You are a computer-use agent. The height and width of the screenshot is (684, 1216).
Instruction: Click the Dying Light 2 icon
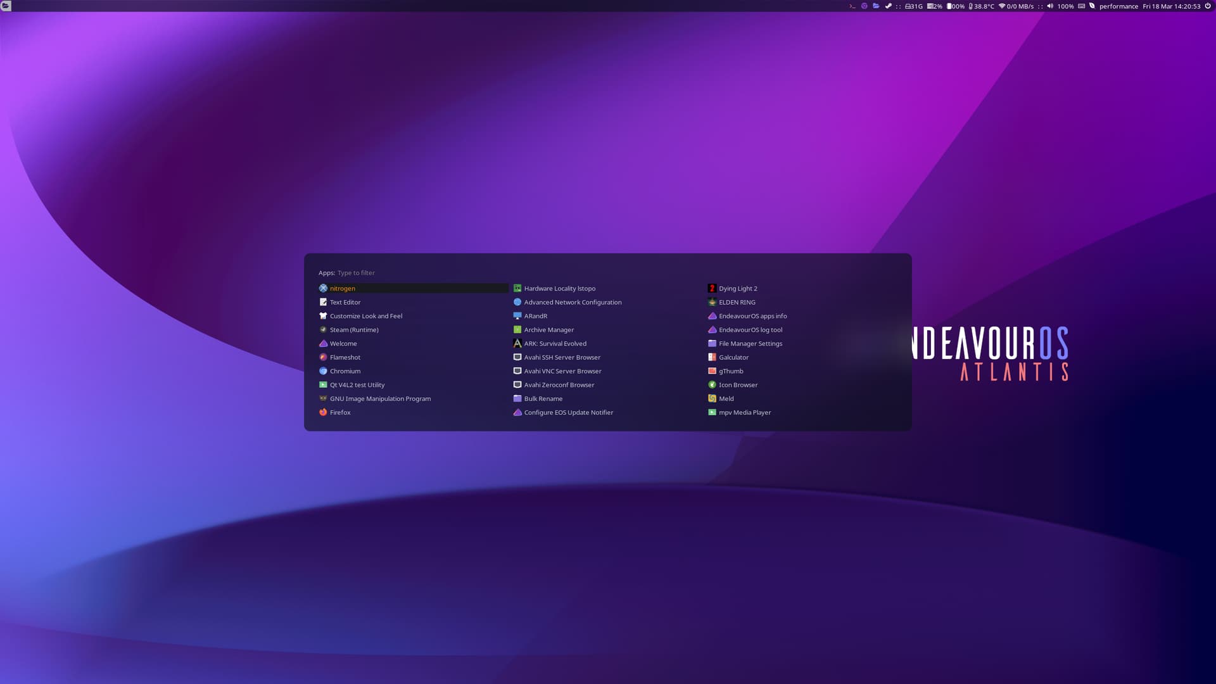(712, 288)
